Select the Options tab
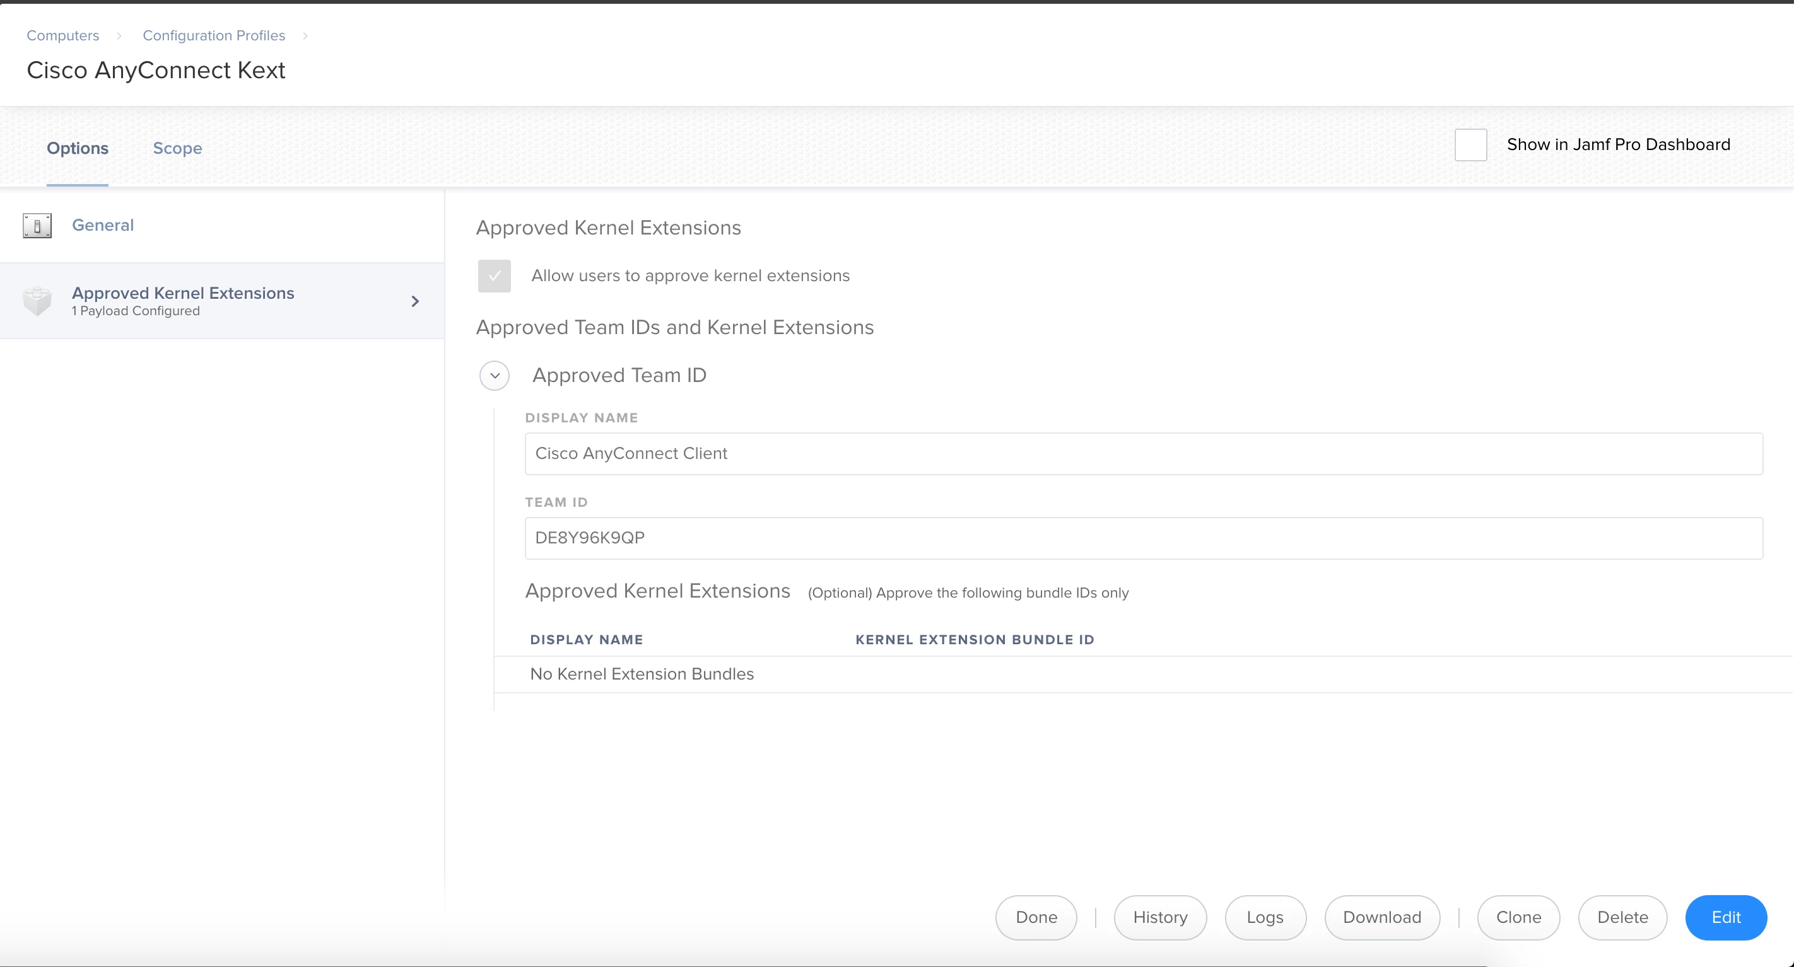This screenshot has width=1794, height=967. click(78, 148)
